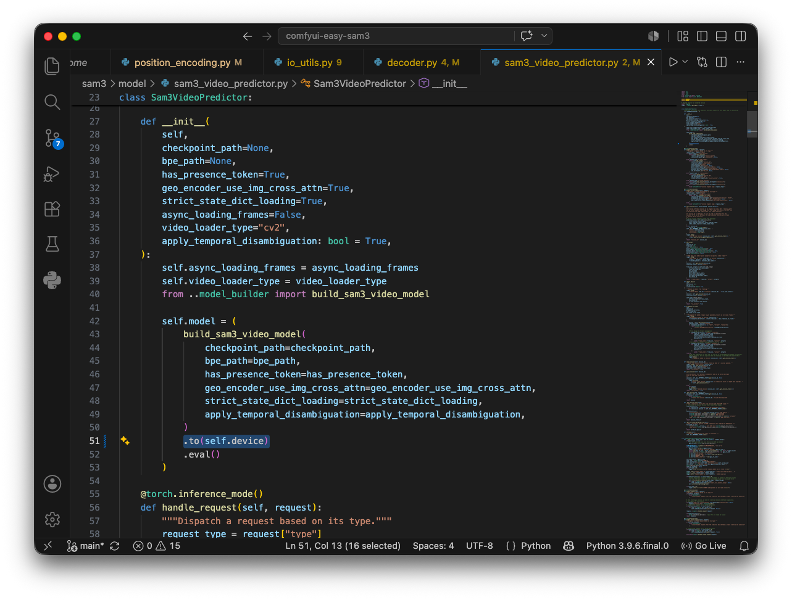Viewport: 792px width, 600px height.
Task: Open the __init__ method breadcrumb
Action: pos(443,83)
